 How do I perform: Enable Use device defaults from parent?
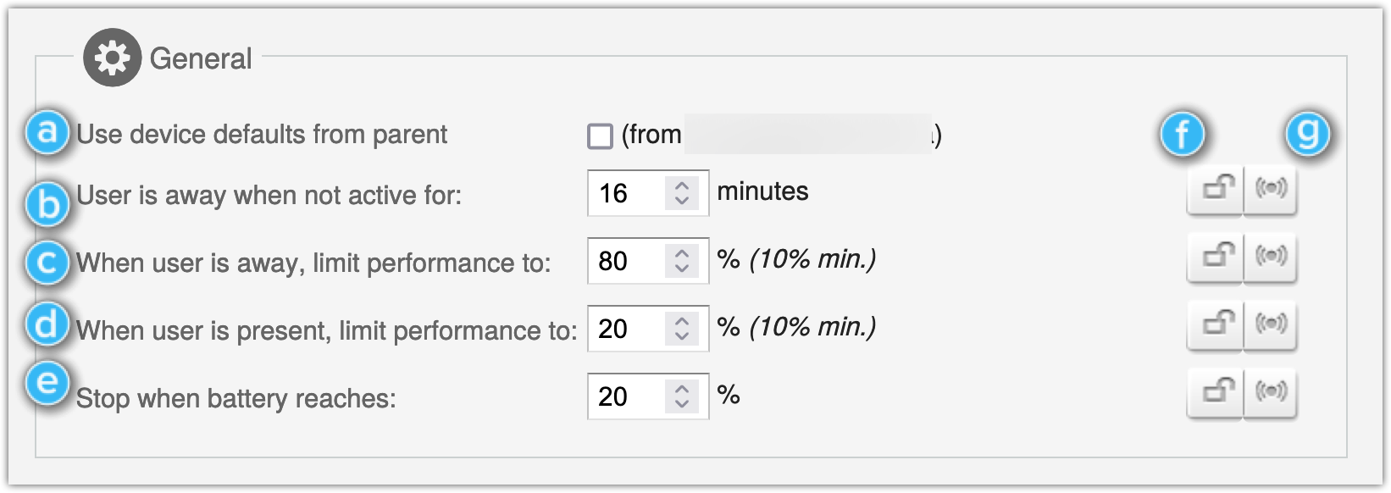tap(600, 136)
